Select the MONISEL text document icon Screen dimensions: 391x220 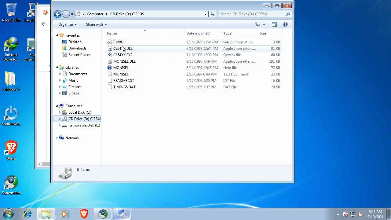[110, 74]
